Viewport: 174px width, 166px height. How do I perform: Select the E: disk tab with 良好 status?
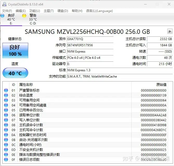pos(11,19)
